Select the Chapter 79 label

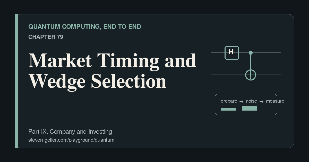(x=46, y=37)
